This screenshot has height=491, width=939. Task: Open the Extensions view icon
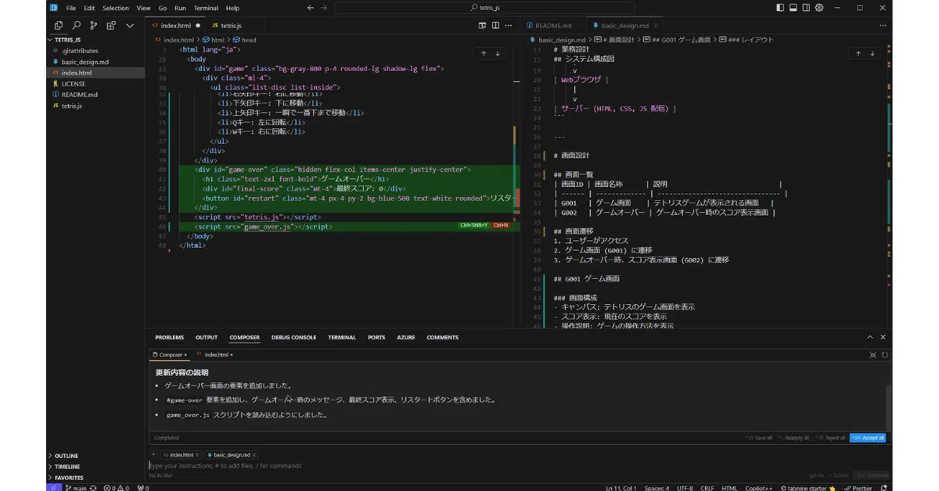pyautogui.click(x=111, y=26)
